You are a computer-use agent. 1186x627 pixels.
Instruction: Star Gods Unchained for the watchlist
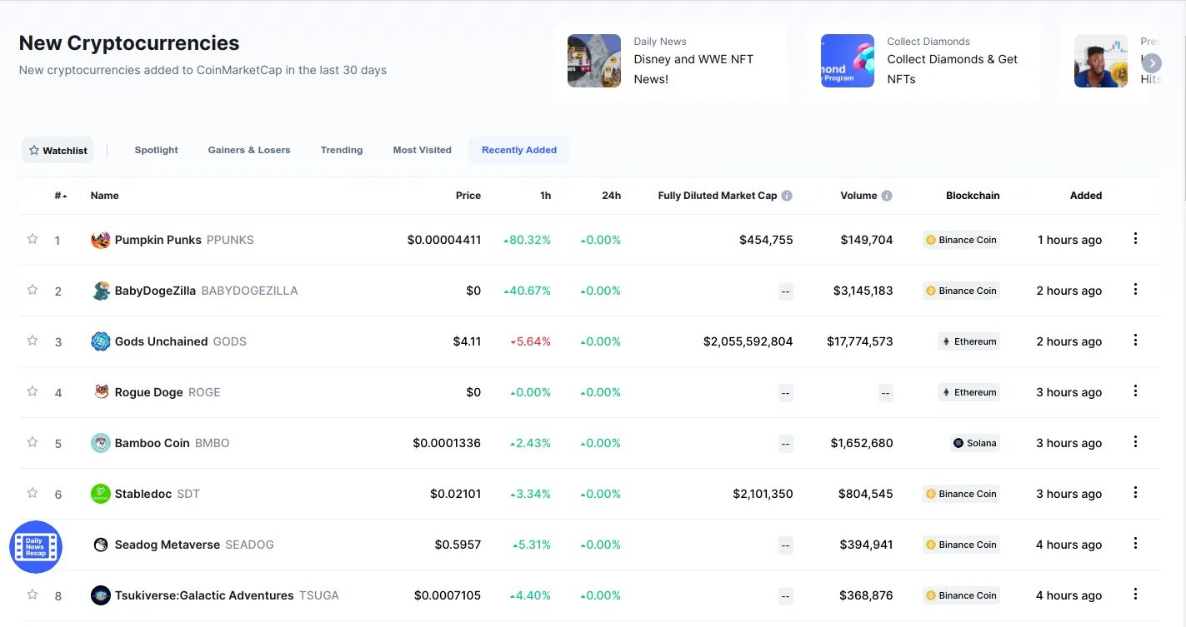33,341
